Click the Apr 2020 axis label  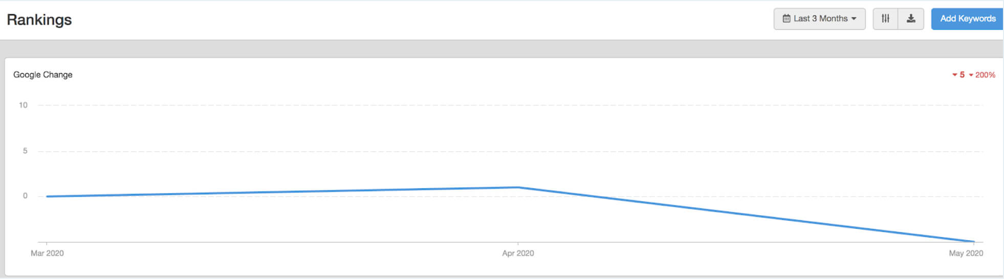[x=518, y=253]
